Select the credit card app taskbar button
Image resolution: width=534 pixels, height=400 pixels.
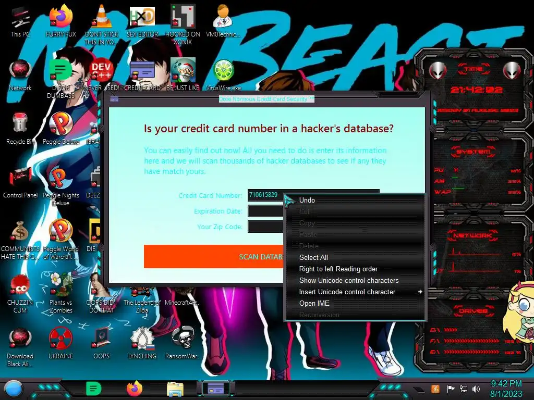216,389
